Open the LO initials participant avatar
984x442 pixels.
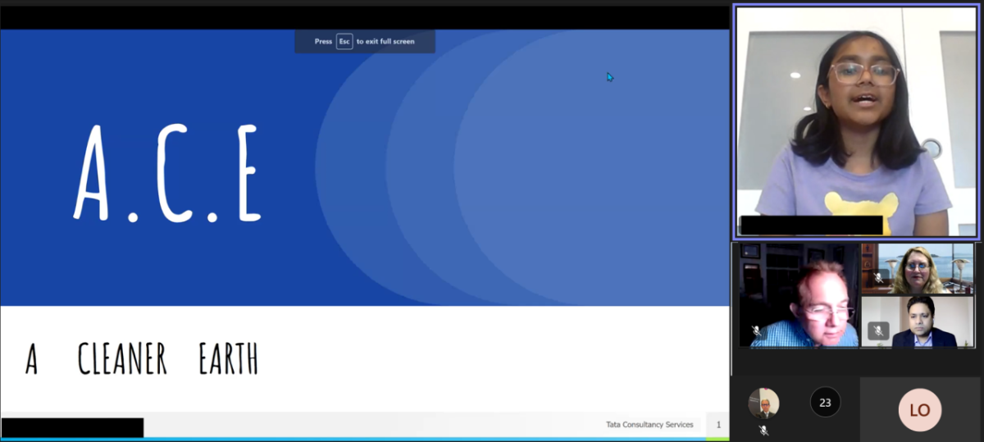coord(919,410)
